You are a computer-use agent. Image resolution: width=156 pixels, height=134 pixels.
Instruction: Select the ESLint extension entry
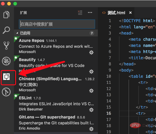[x=56, y=103]
